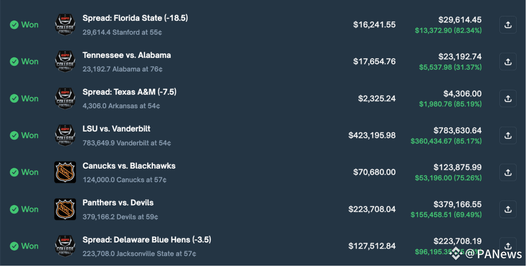Click green Won checkmark on Florida State row
Screen dimensions: 526x266
coord(14,25)
